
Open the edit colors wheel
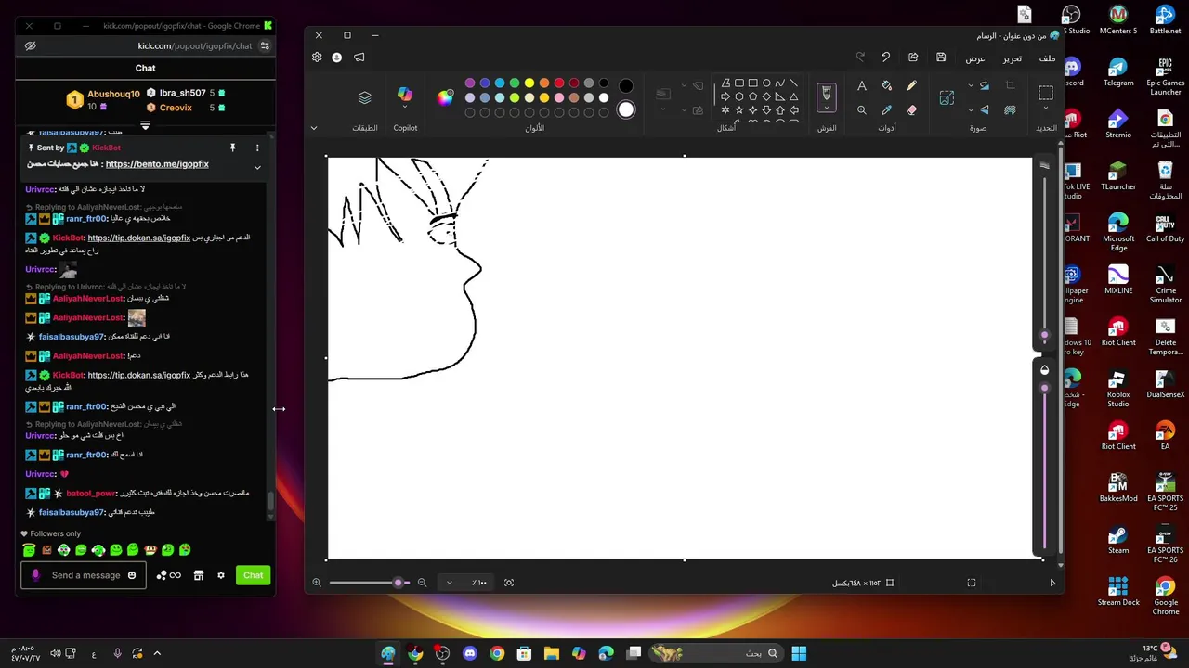pos(446,98)
